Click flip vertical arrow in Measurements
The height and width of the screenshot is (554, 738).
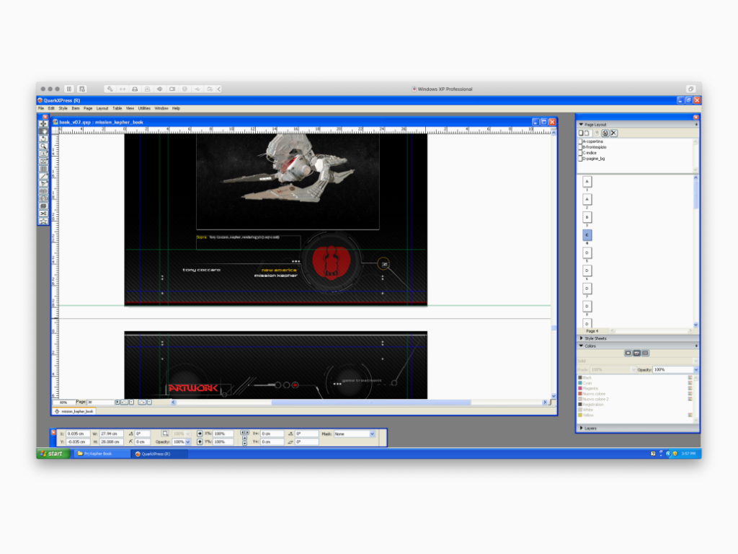(200, 442)
